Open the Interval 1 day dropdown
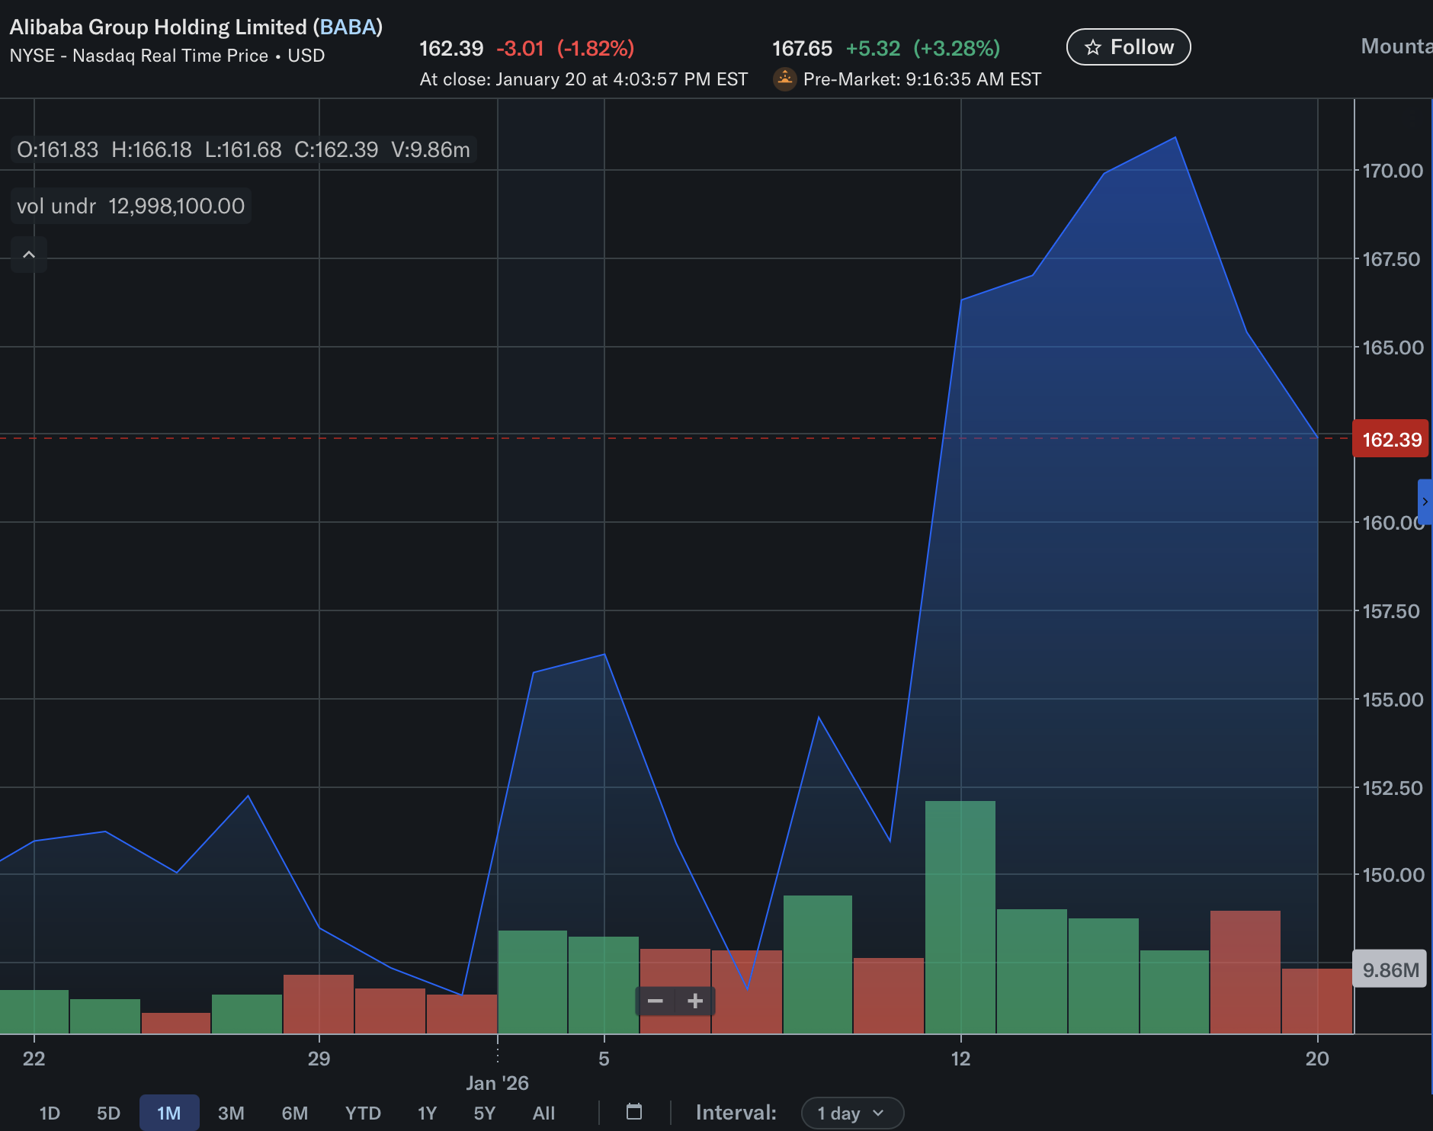Screen dimensions: 1433x1131 (851, 1113)
